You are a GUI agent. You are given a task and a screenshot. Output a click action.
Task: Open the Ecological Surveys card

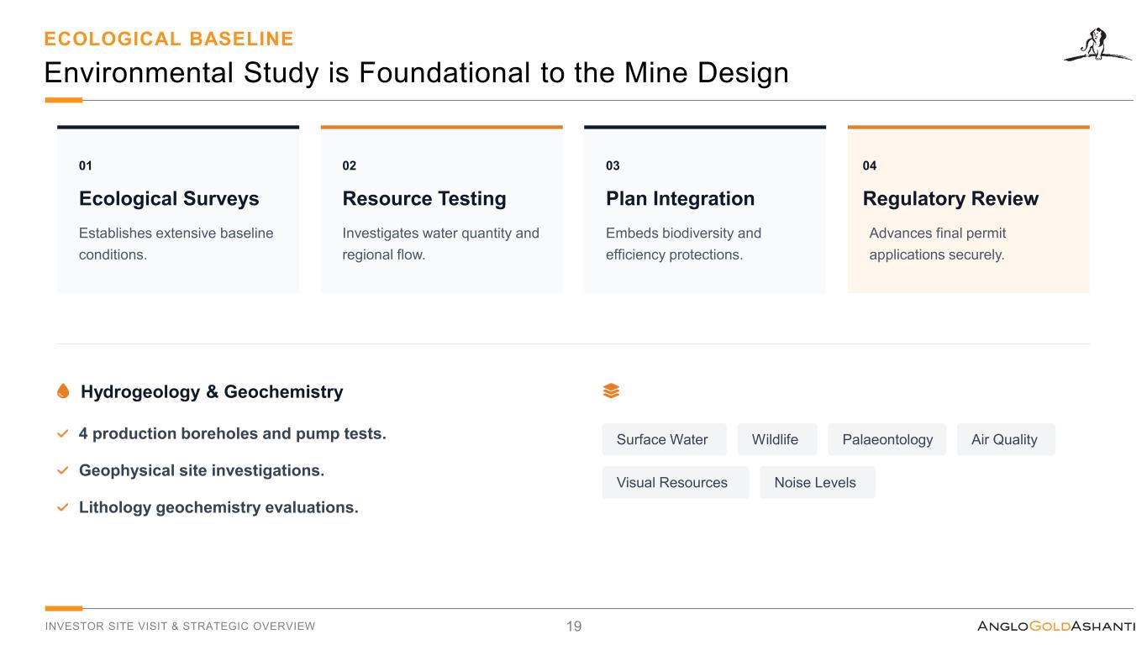178,210
